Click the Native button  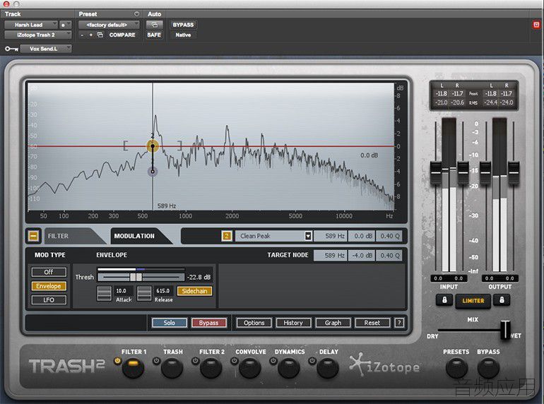[183, 35]
